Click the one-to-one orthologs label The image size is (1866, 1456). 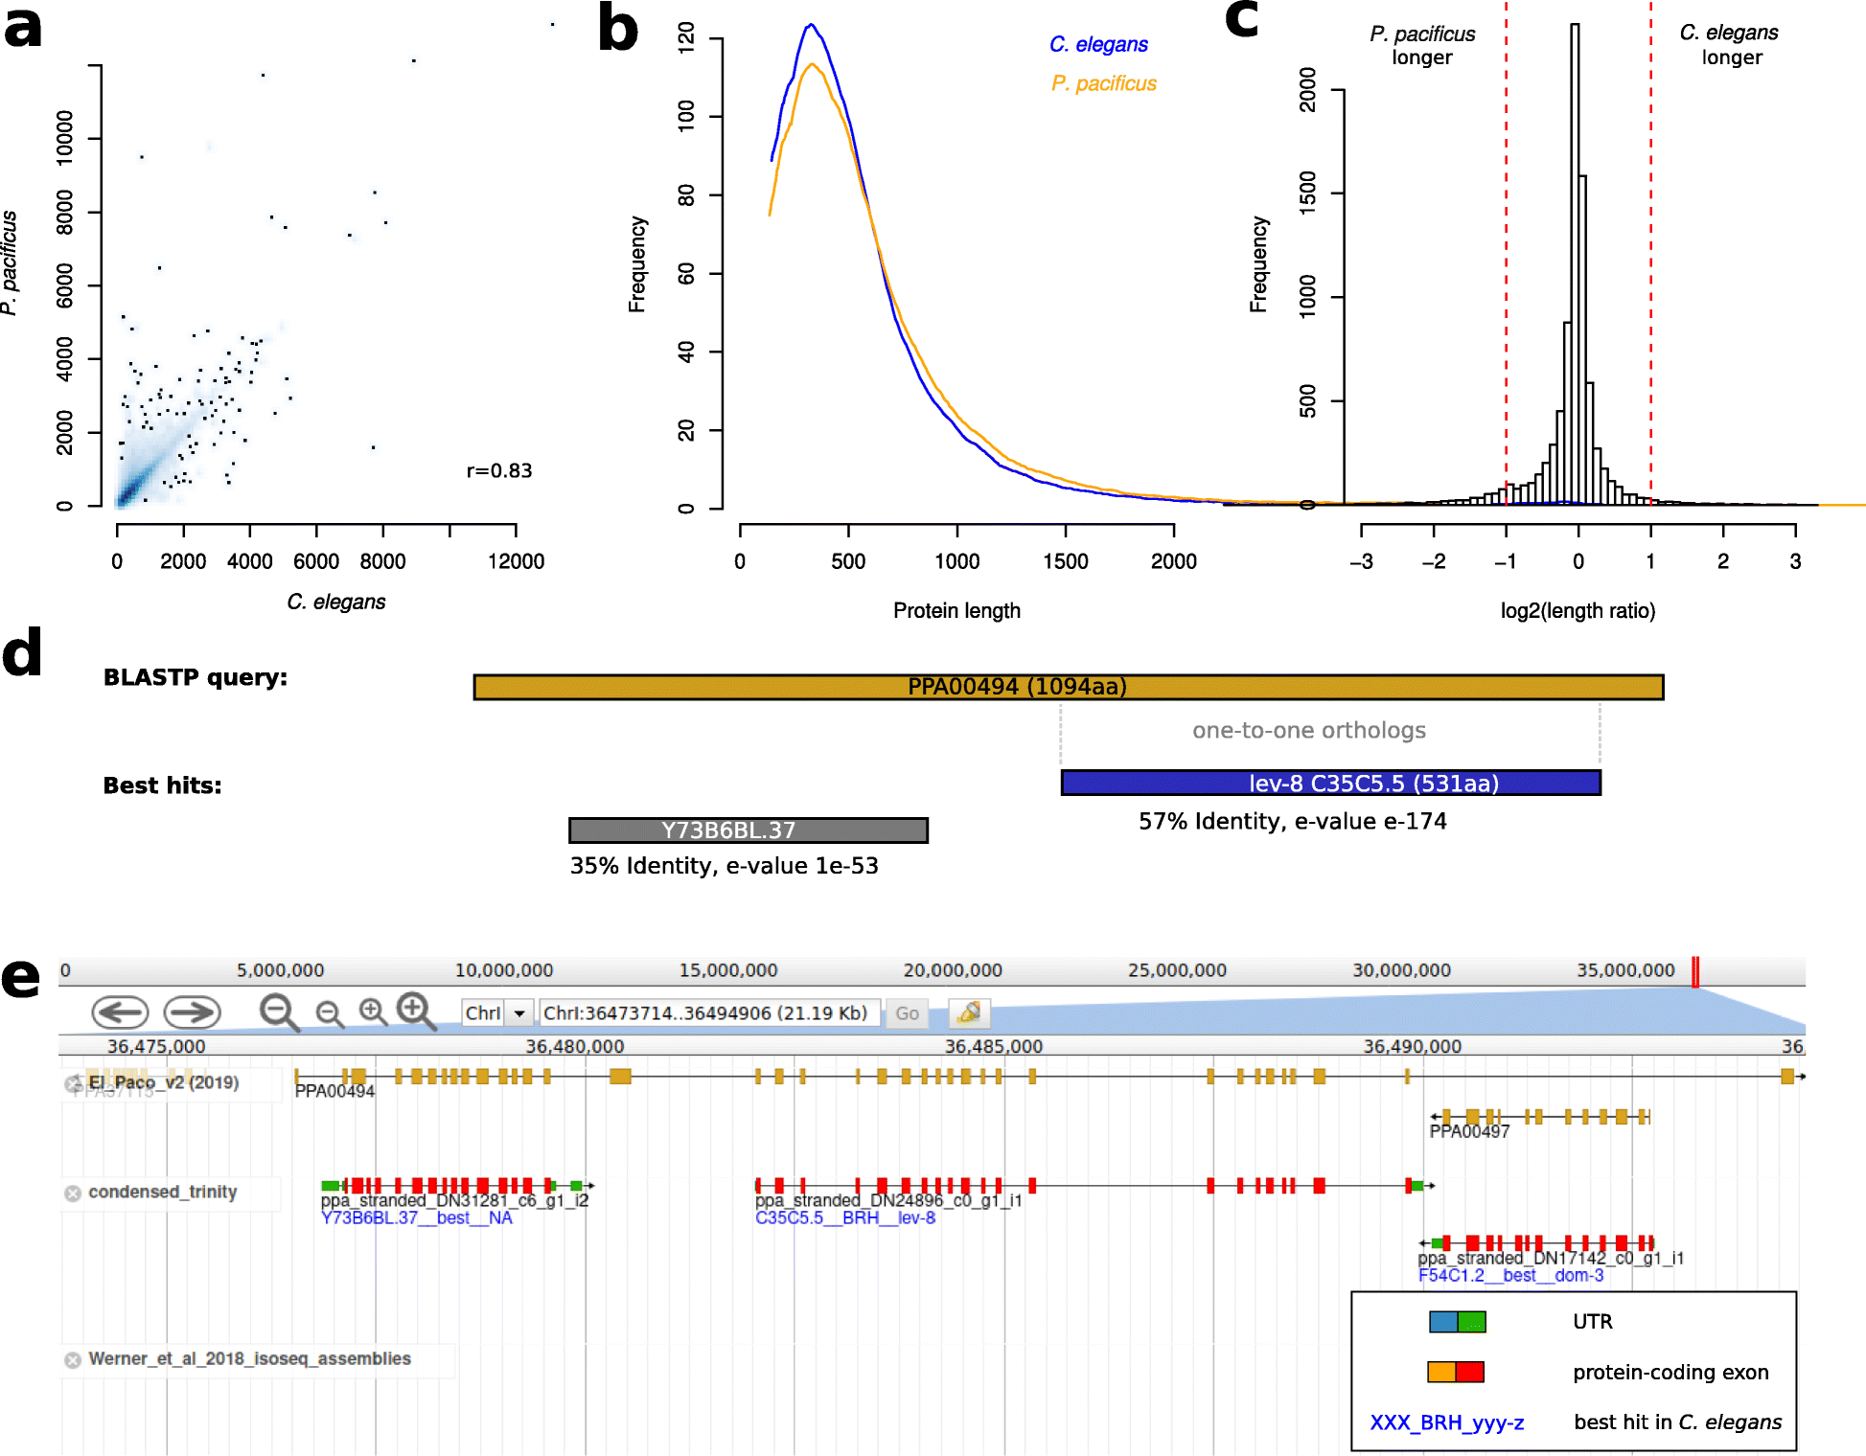click(1309, 730)
